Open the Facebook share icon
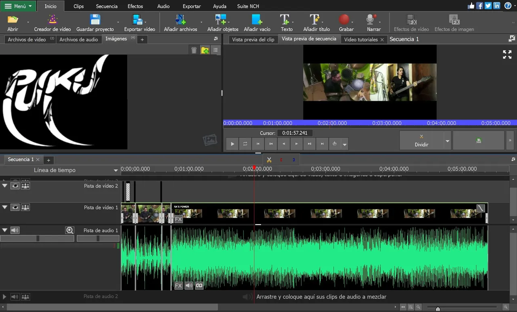 tap(479, 6)
